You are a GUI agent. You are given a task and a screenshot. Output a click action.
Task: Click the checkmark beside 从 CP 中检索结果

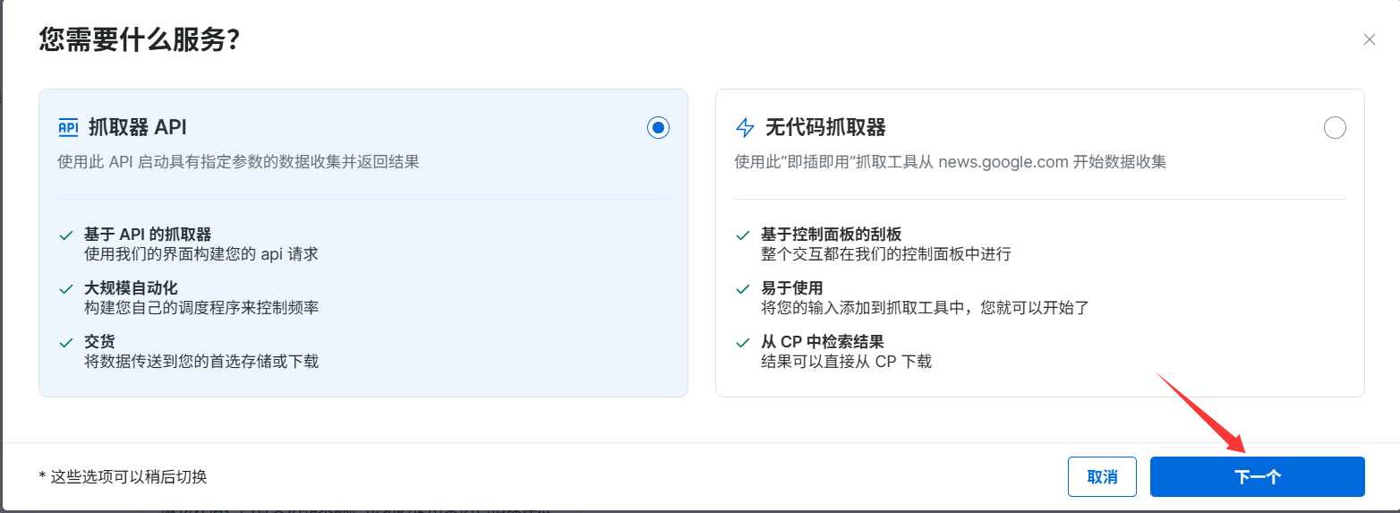pos(742,343)
